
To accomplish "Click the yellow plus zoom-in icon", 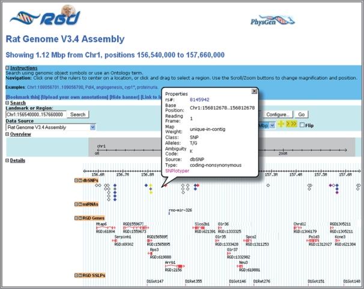I will (x=280, y=125).
